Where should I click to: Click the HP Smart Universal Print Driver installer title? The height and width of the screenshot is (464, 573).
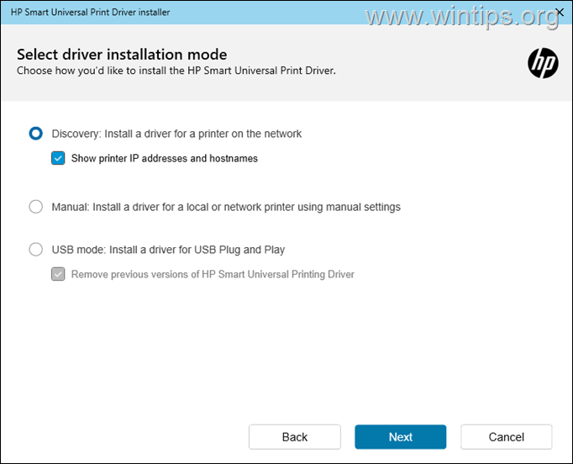click(x=90, y=12)
